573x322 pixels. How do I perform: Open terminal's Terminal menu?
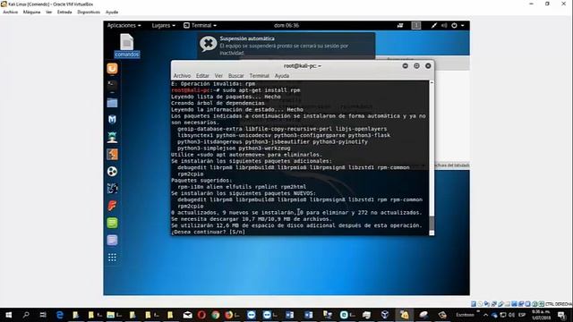(x=259, y=75)
